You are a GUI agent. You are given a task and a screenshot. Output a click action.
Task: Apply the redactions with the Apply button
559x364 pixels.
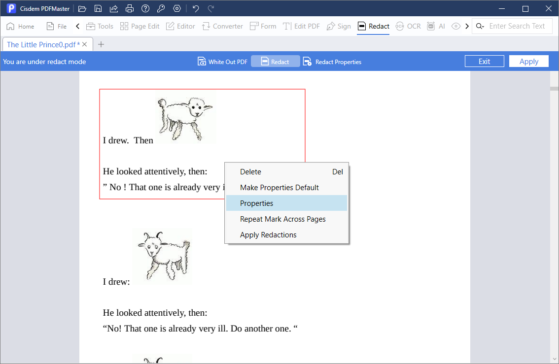click(529, 61)
